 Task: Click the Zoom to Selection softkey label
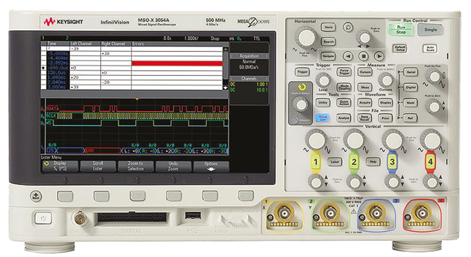tap(136, 166)
